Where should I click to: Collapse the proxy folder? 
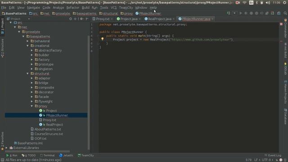tap(32, 106)
